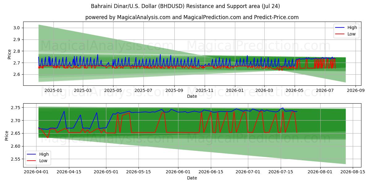
Task: Click the 2026-06-15 date tick
Action: [211, 172]
